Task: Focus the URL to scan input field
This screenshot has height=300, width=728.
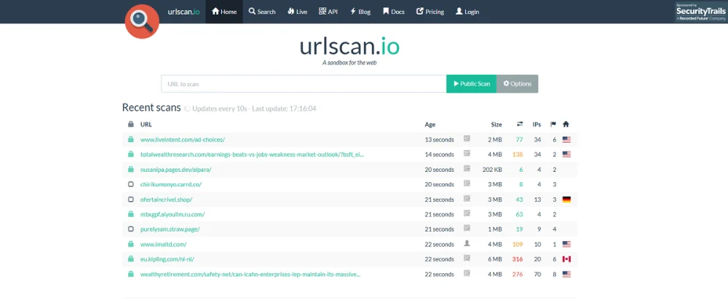Action: point(304,84)
